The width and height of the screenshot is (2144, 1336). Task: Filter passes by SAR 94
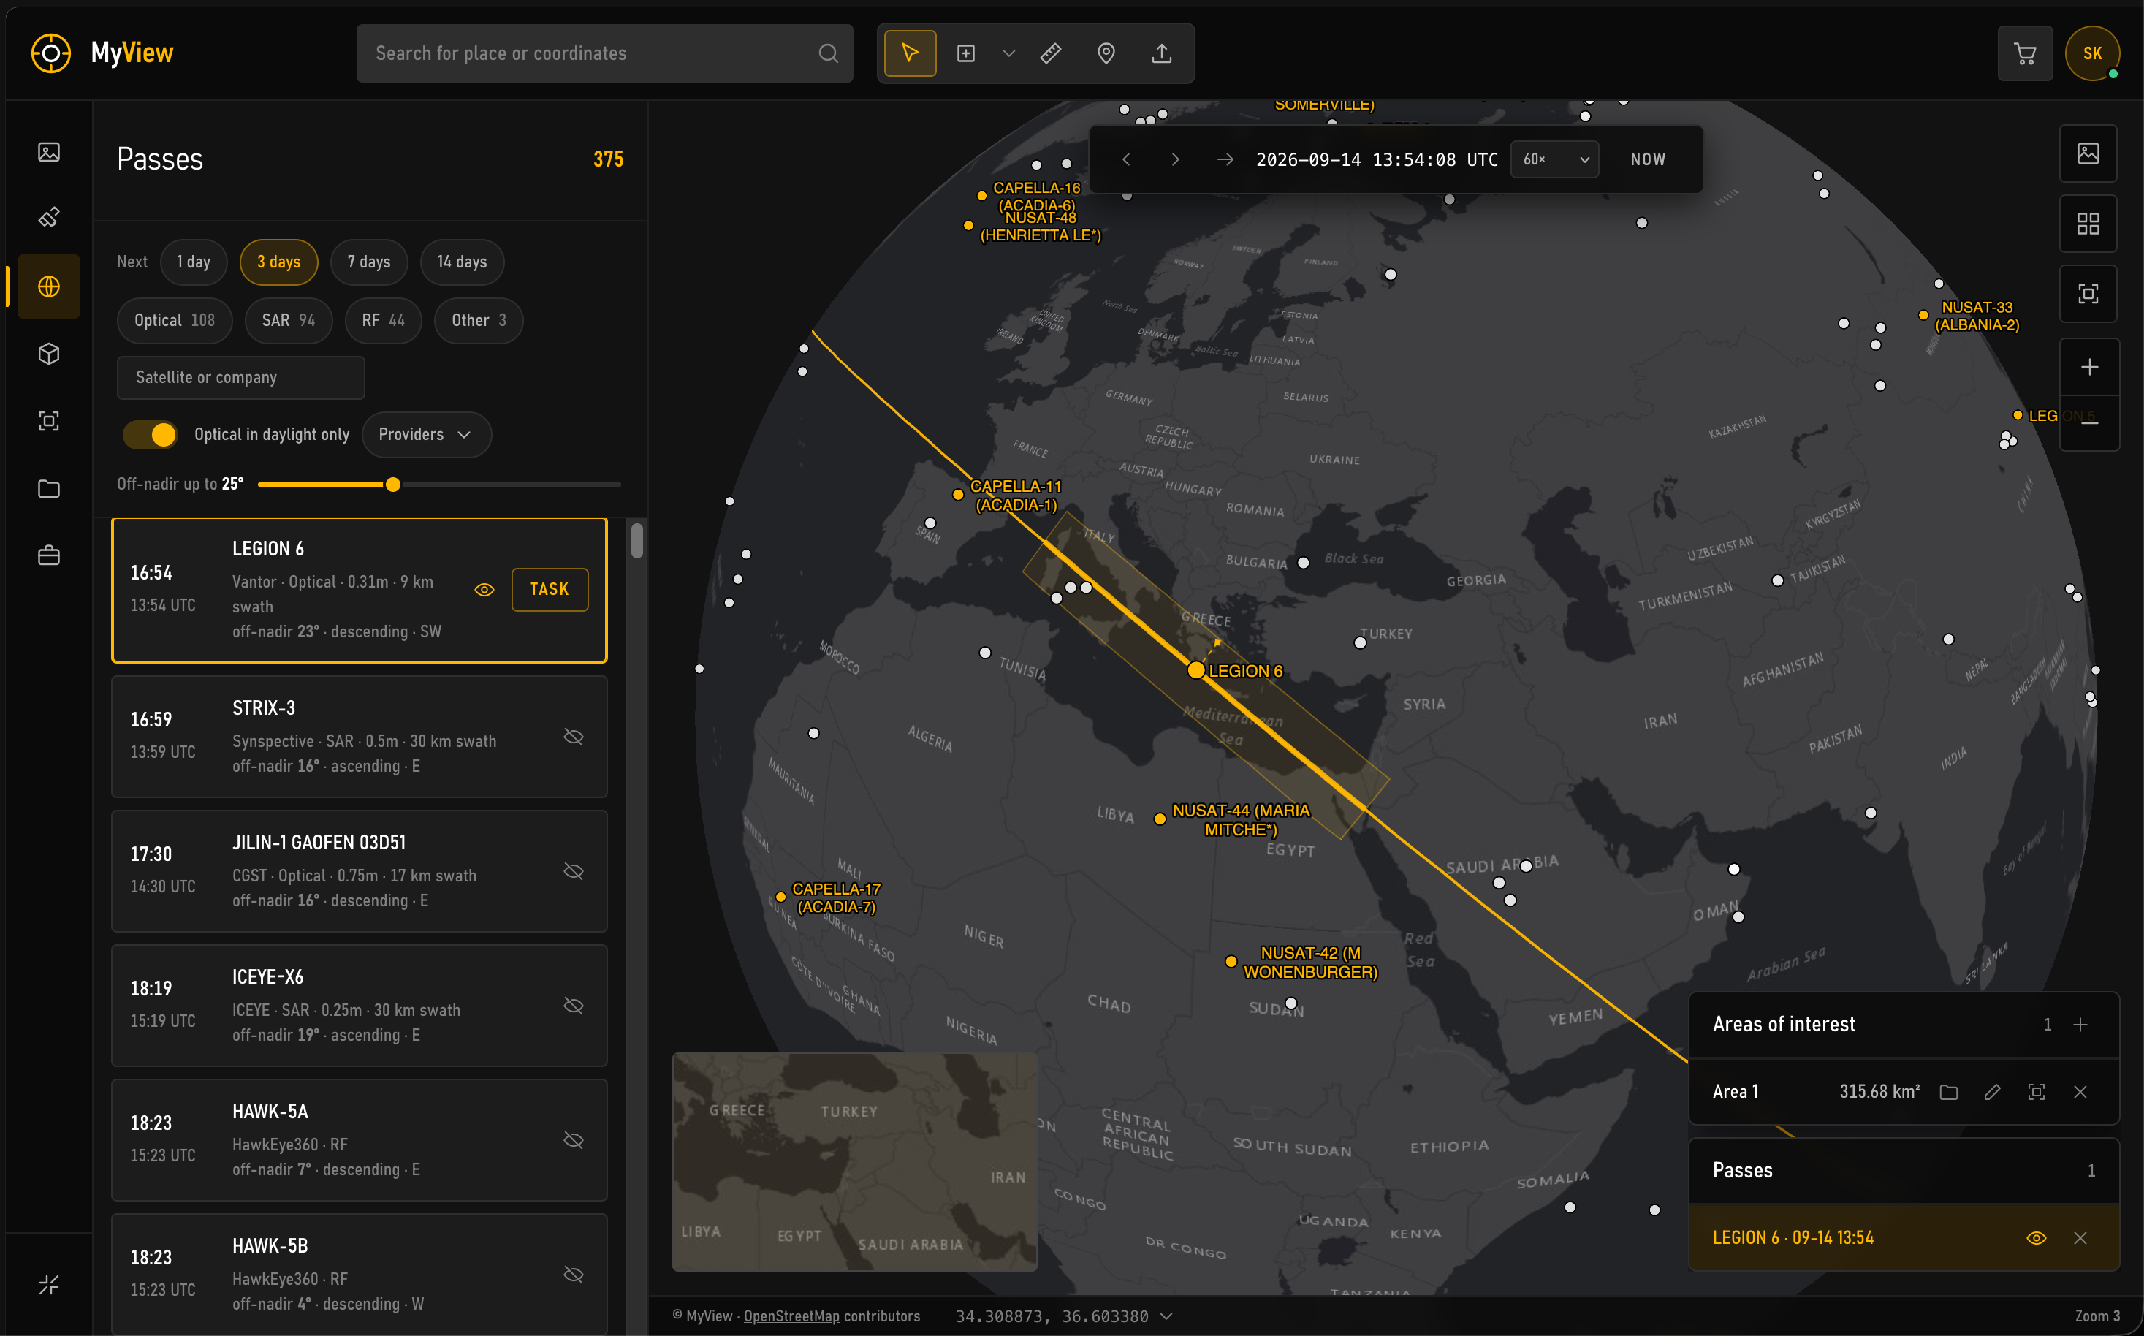pos(288,320)
